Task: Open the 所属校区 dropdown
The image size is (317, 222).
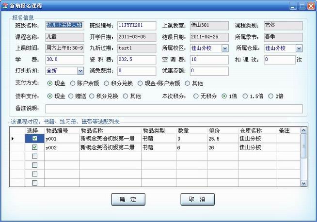Action: pyautogui.click(x=225, y=48)
